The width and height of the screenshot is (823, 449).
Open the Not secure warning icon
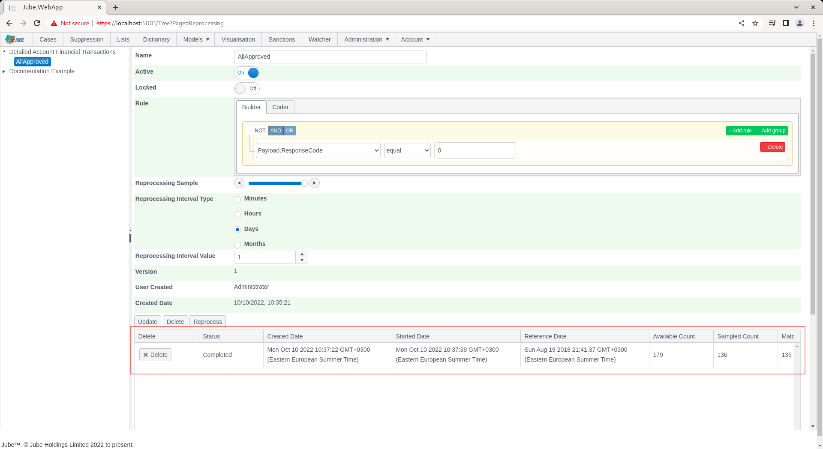coord(54,23)
